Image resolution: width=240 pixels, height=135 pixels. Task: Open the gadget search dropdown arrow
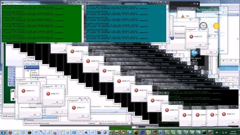[226, 12]
